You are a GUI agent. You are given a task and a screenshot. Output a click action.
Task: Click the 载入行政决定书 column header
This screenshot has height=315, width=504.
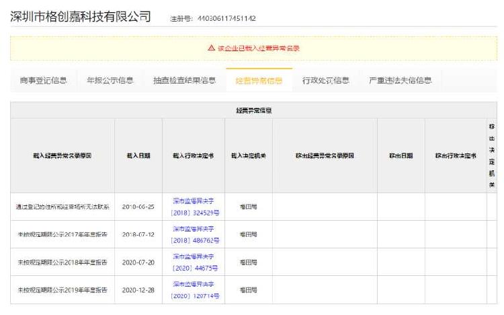194,155
